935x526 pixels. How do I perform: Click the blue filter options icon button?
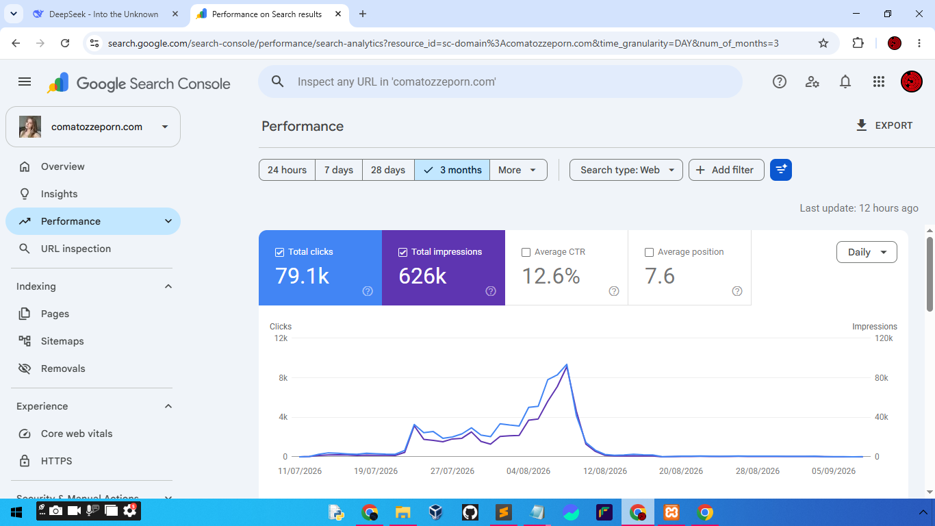781,170
